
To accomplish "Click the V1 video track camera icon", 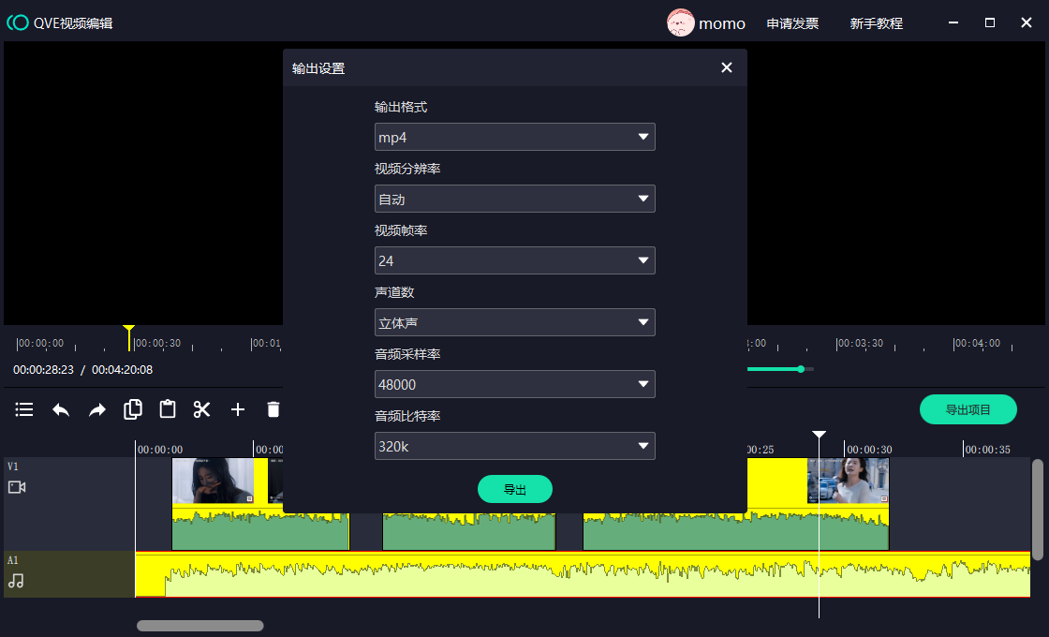I will tap(17, 487).
